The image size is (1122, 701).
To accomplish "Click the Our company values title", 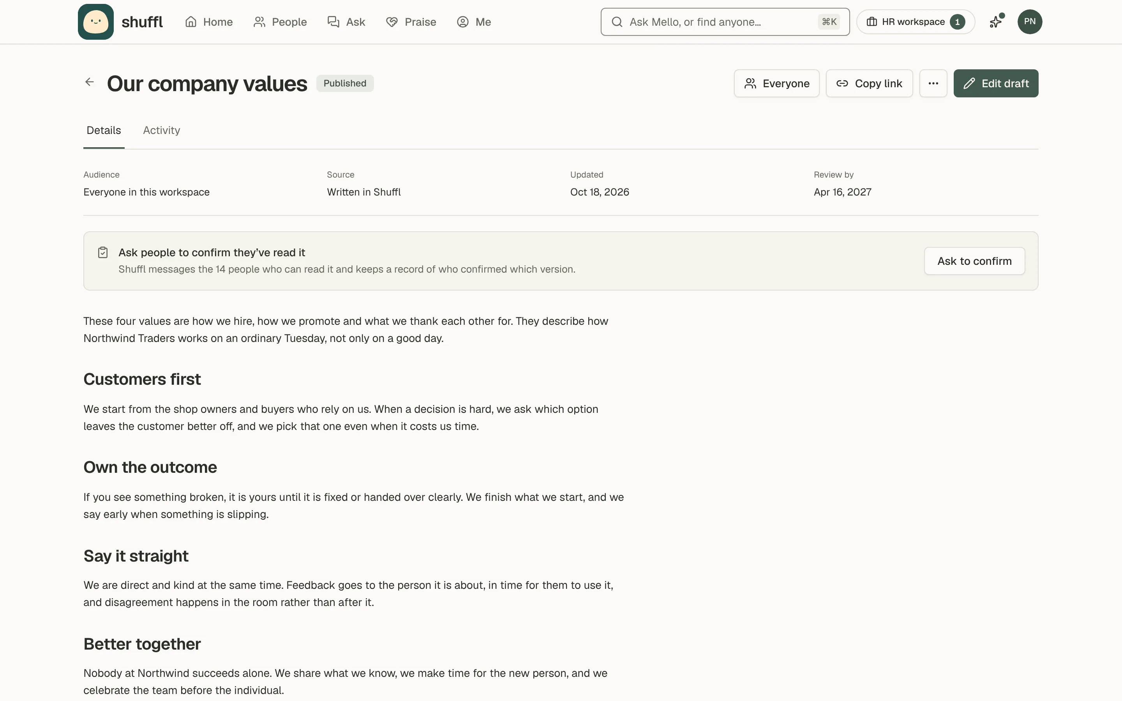I will pyautogui.click(x=207, y=83).
